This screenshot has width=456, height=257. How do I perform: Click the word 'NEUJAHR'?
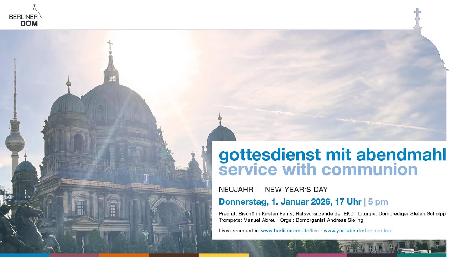tap(236, 190)
